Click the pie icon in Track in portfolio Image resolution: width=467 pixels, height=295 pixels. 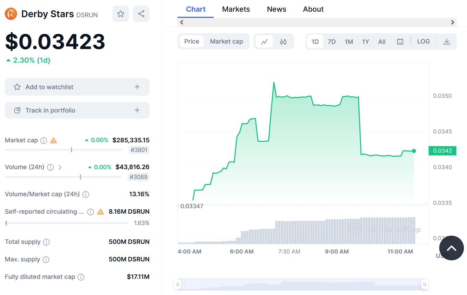(x=17, y=110)
